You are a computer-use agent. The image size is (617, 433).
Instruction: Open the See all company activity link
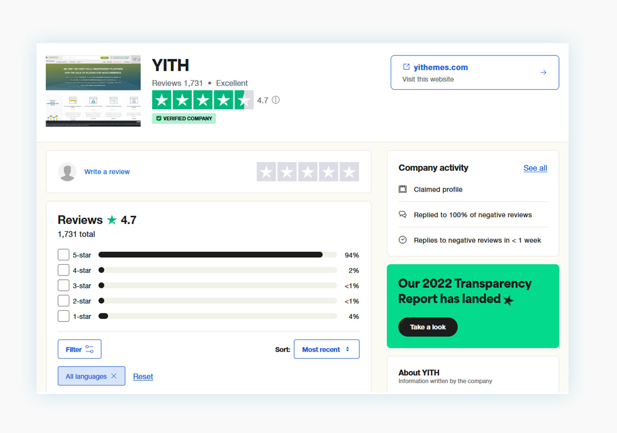coord(535,168)
